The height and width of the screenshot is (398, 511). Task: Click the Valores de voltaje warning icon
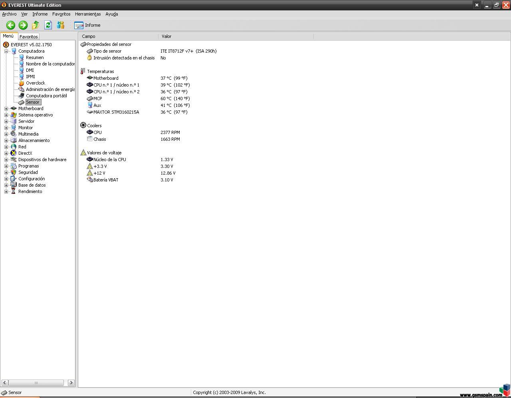coord(83,152)
